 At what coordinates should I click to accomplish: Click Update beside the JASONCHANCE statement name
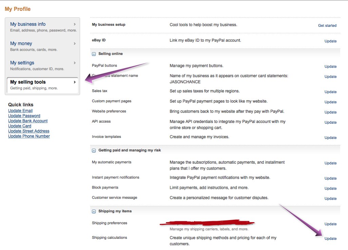point(331,76)
